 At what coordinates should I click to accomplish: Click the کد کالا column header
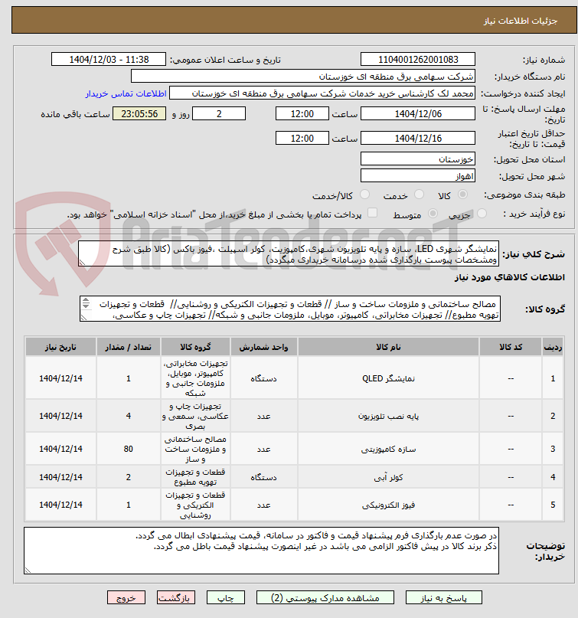(x=511, y=347)
